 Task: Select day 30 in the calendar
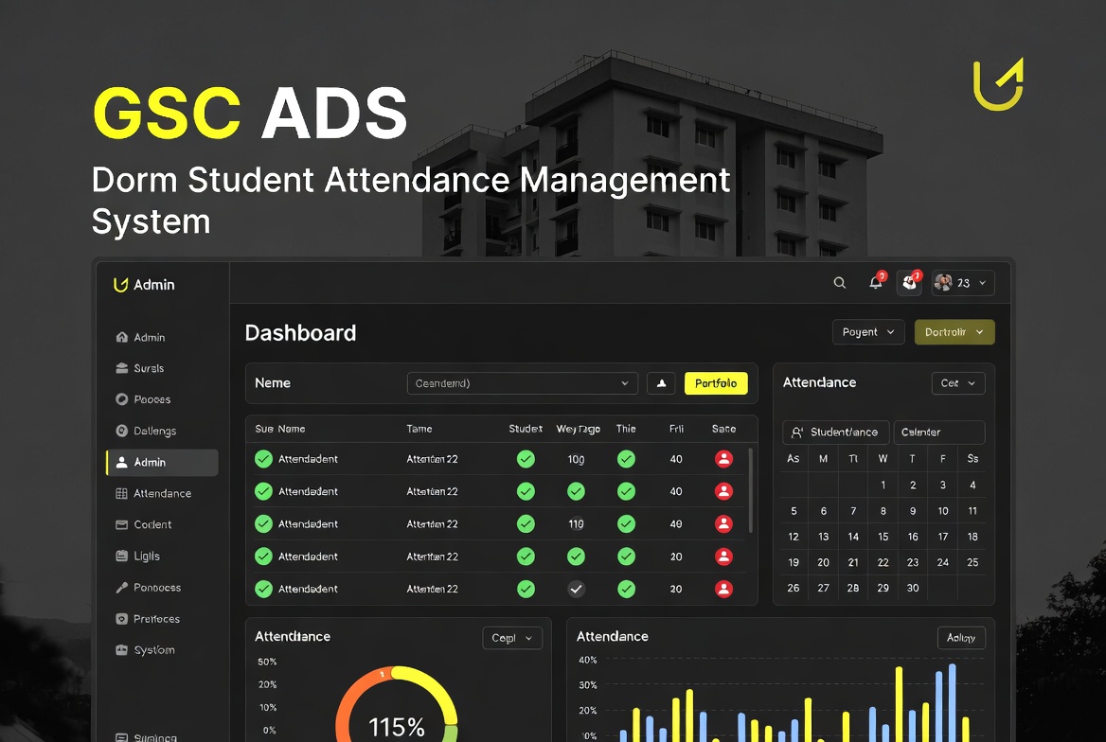(x=913, y=588)
